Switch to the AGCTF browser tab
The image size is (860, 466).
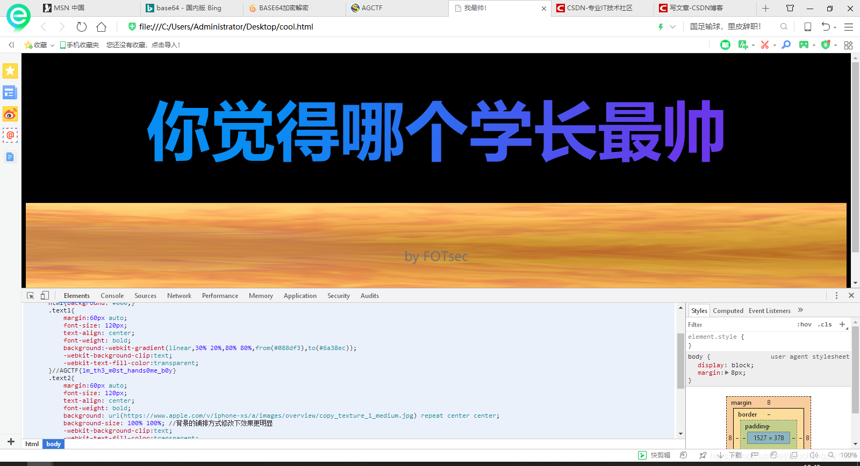point(398,8)
